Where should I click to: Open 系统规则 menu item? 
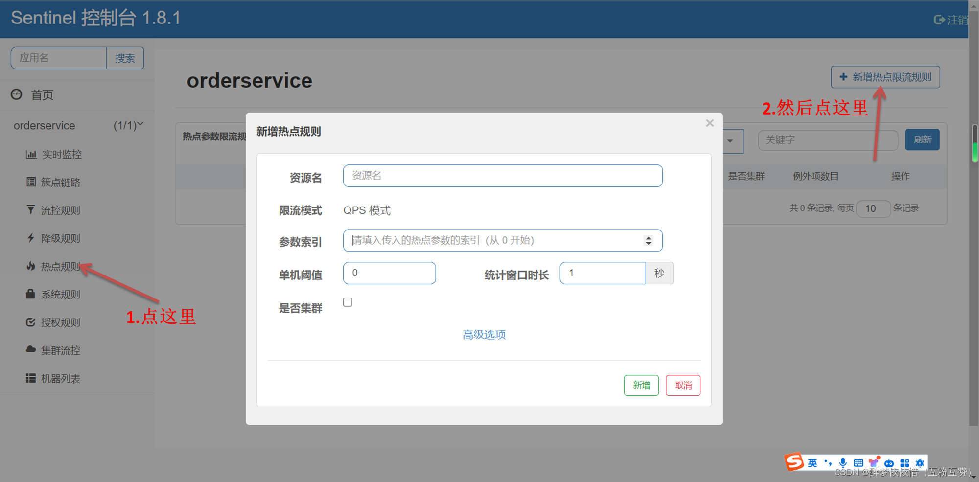coord(61,294)
